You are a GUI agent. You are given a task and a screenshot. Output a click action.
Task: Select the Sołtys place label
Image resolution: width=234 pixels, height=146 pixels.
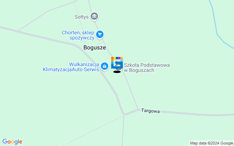(82, 17)
